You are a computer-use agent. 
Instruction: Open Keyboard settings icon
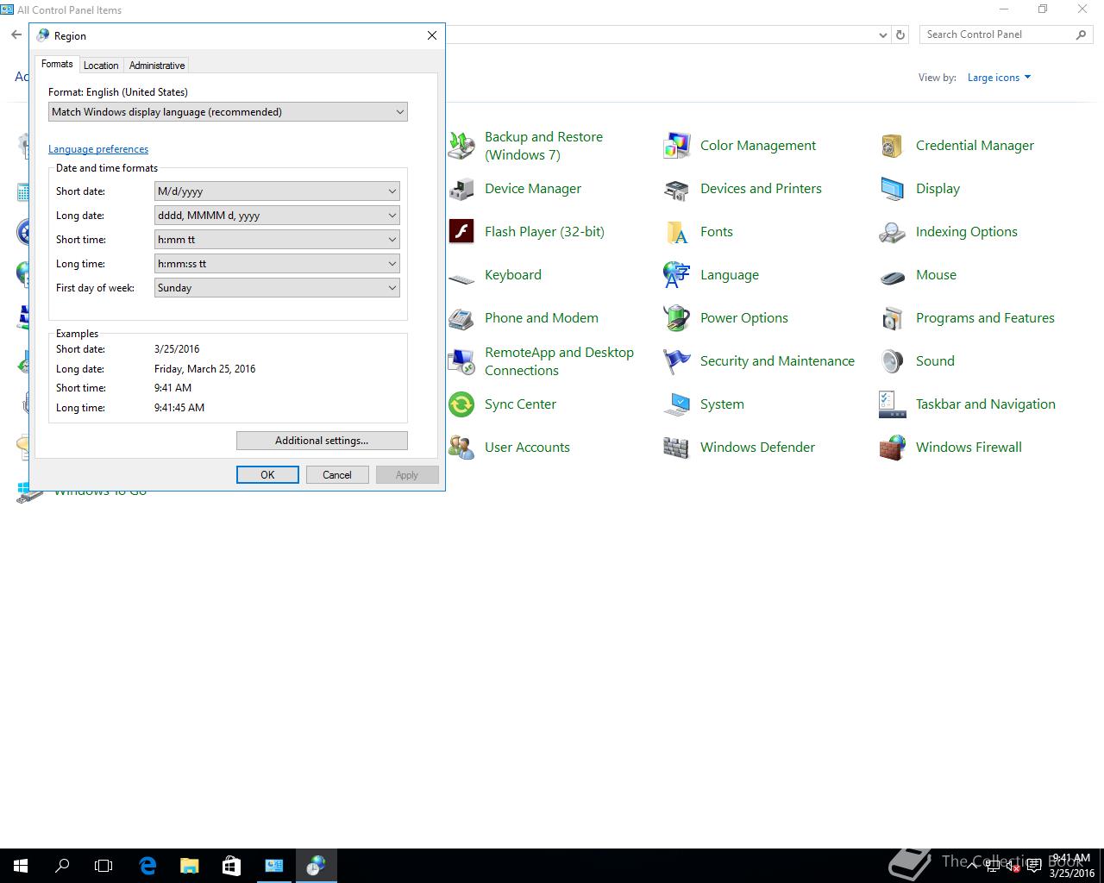(461, 278)
